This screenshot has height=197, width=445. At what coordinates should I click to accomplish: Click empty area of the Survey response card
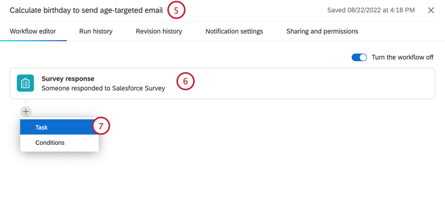coord(312,83)
